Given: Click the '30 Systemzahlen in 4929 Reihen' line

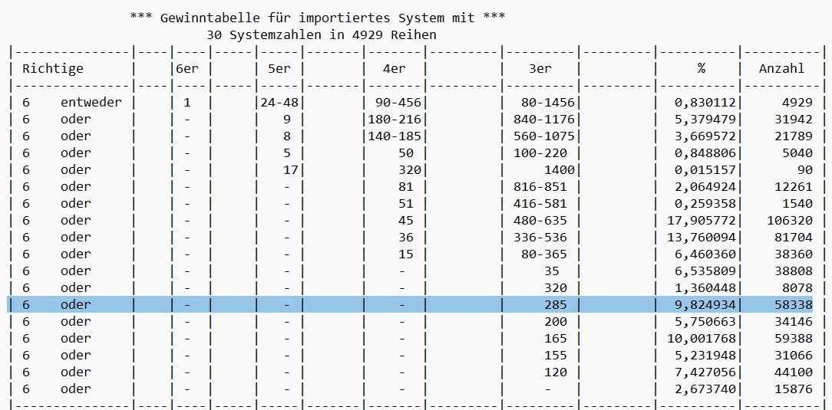Looking at the screenshot, I should click(322, 35).
